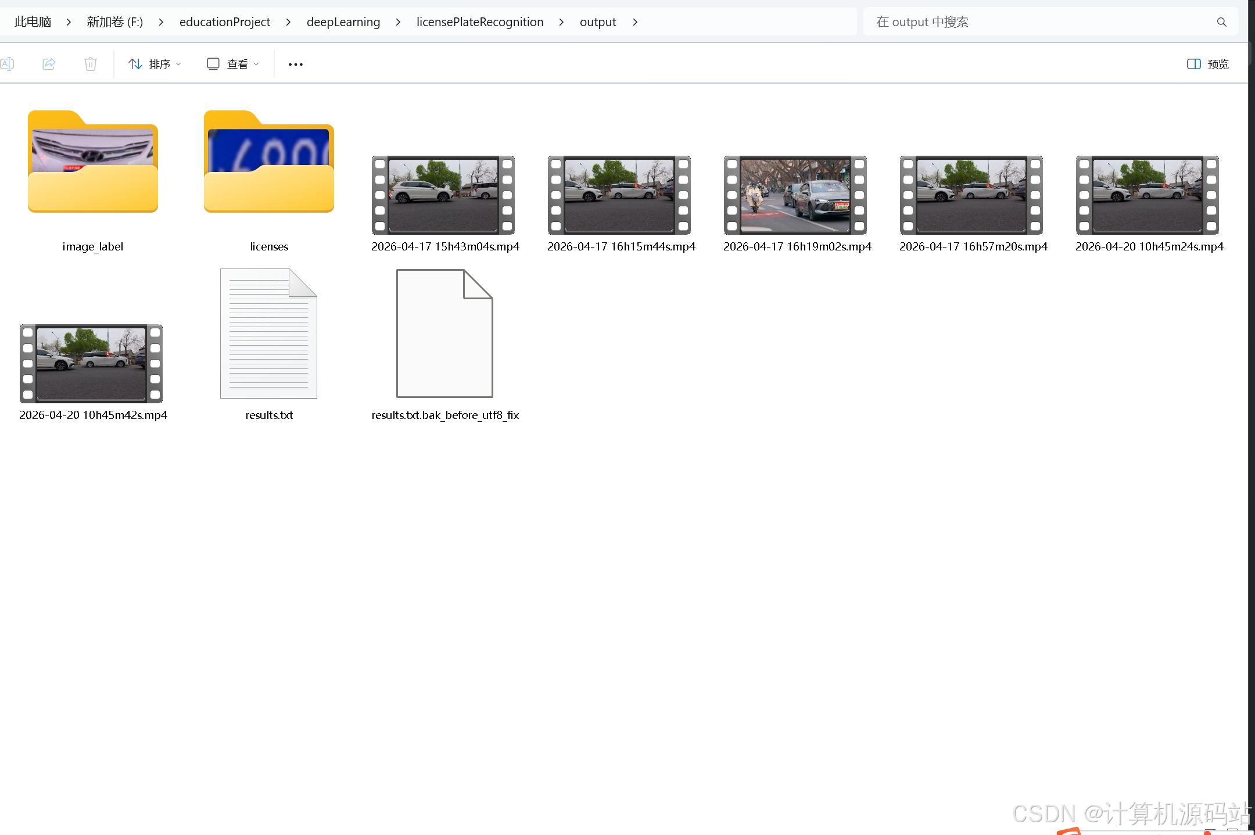Expand the 排序 sort dropdown
This screenshot has width=1255, height=835.
tap(155, 64)
